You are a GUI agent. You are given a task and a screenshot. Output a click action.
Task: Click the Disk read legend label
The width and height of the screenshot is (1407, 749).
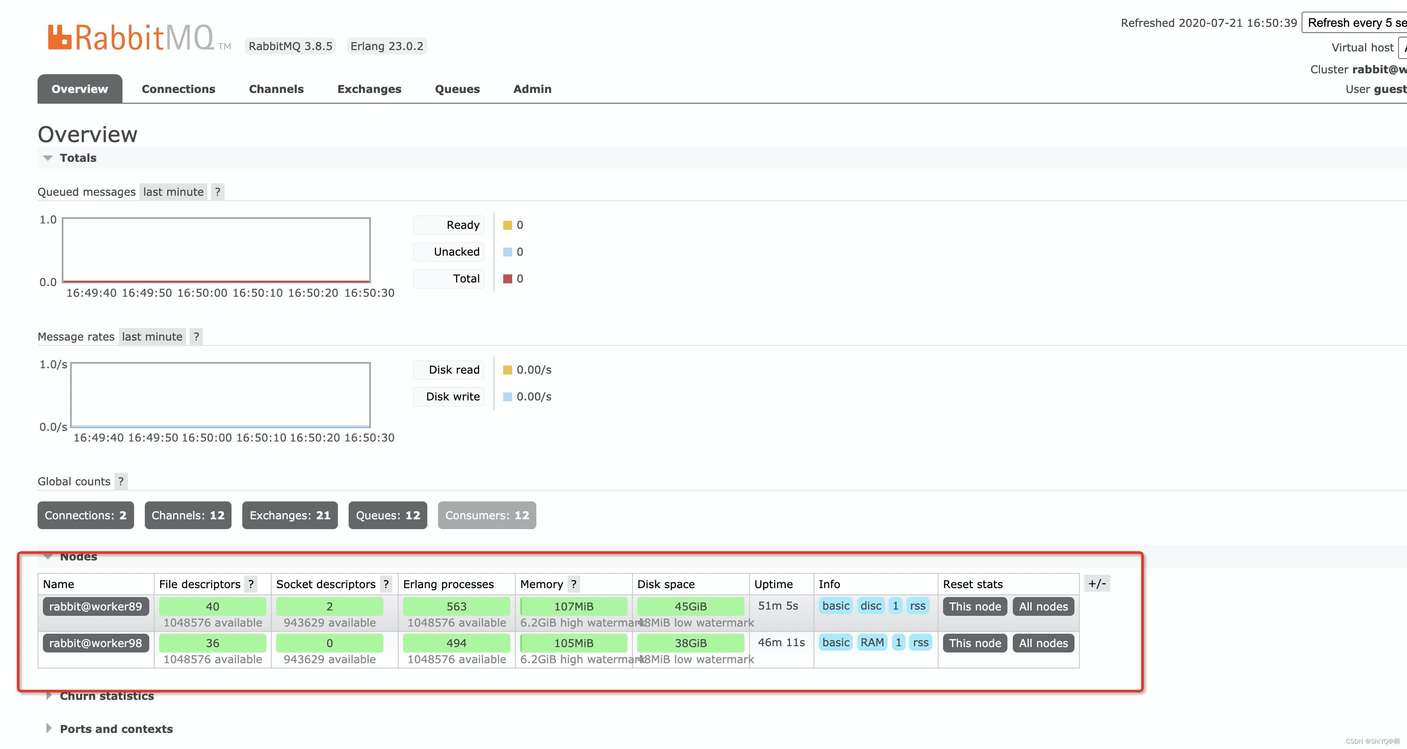tap(448, 370)
